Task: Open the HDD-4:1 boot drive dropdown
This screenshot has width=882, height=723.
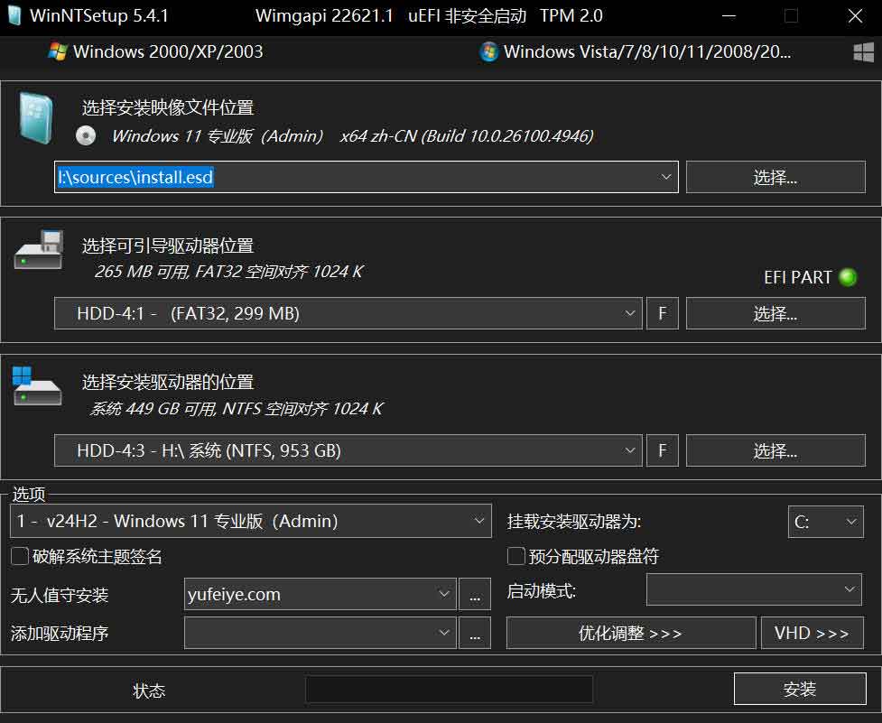Action: pos(630,313)
